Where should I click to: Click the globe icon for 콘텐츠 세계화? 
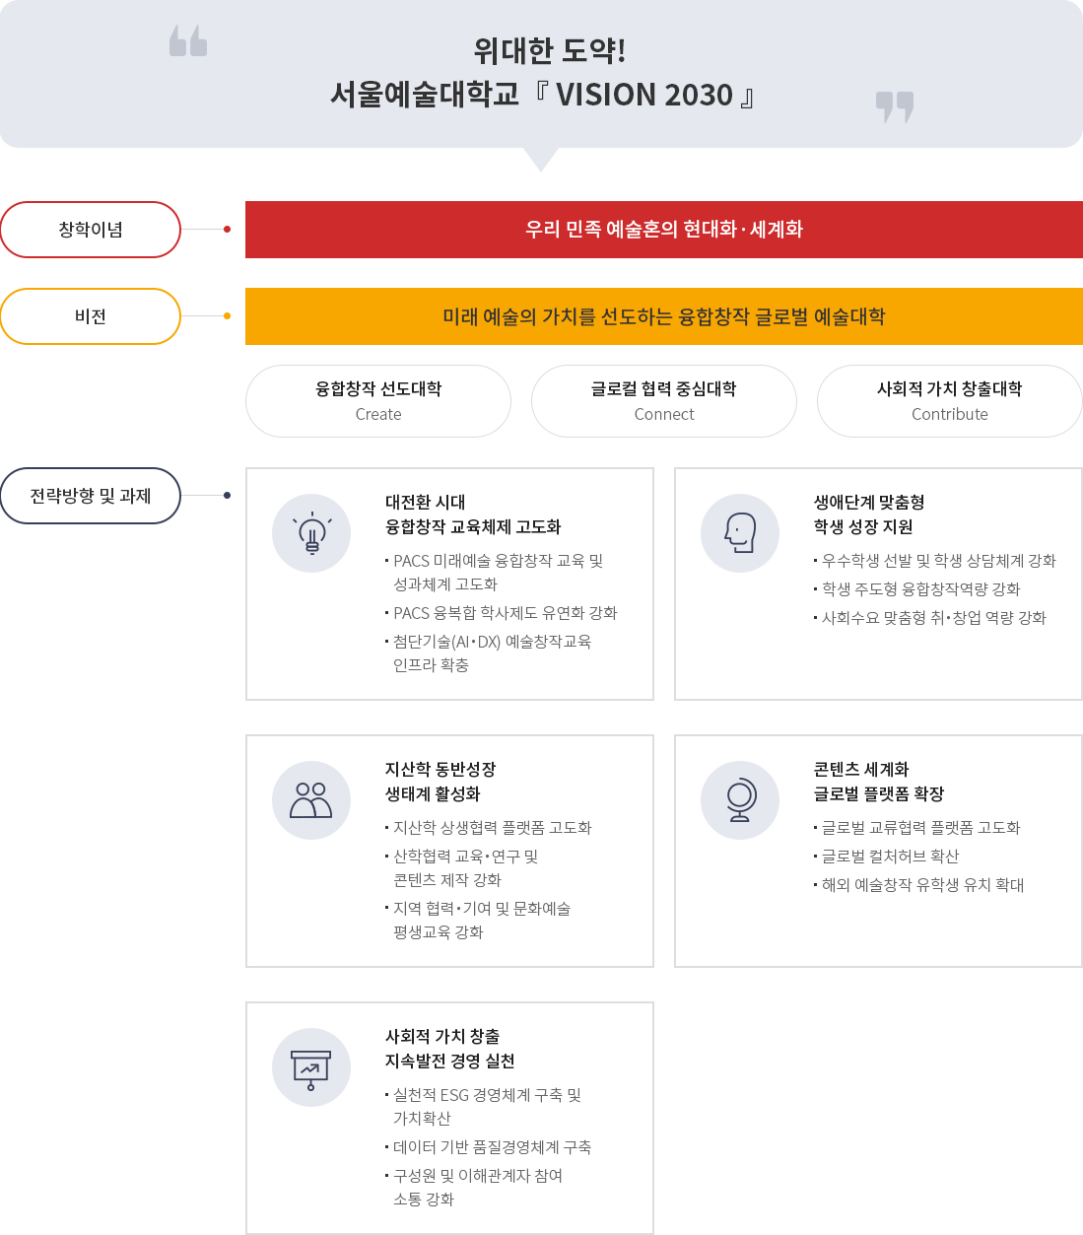740,800
